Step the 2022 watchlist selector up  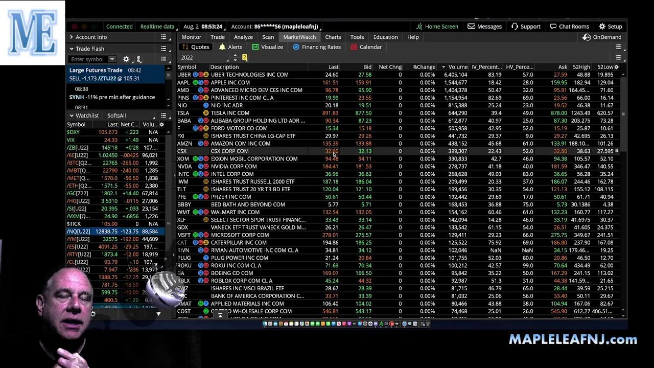(235, 56)
